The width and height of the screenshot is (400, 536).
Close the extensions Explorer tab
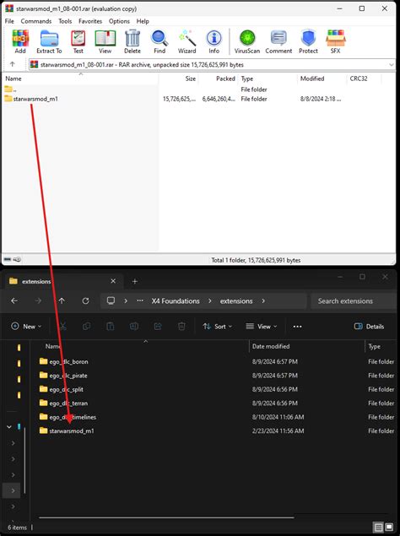113,281
